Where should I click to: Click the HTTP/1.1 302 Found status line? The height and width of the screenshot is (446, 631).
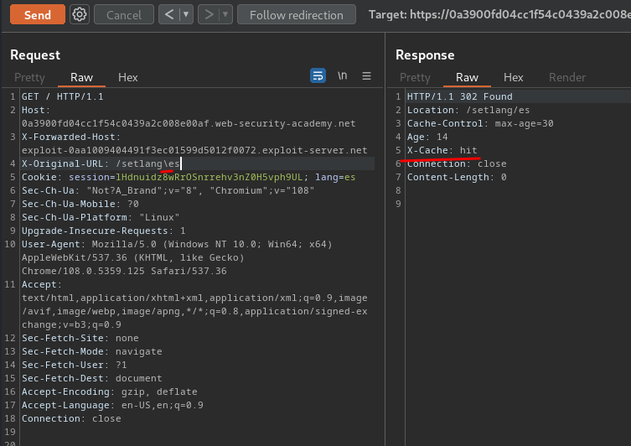459,96
